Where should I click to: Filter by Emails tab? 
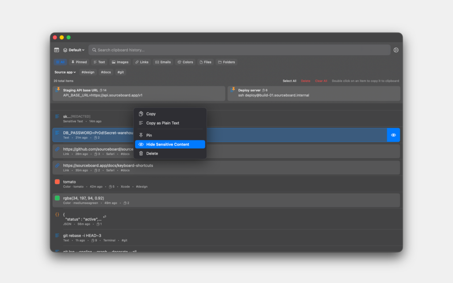[163, 62]
